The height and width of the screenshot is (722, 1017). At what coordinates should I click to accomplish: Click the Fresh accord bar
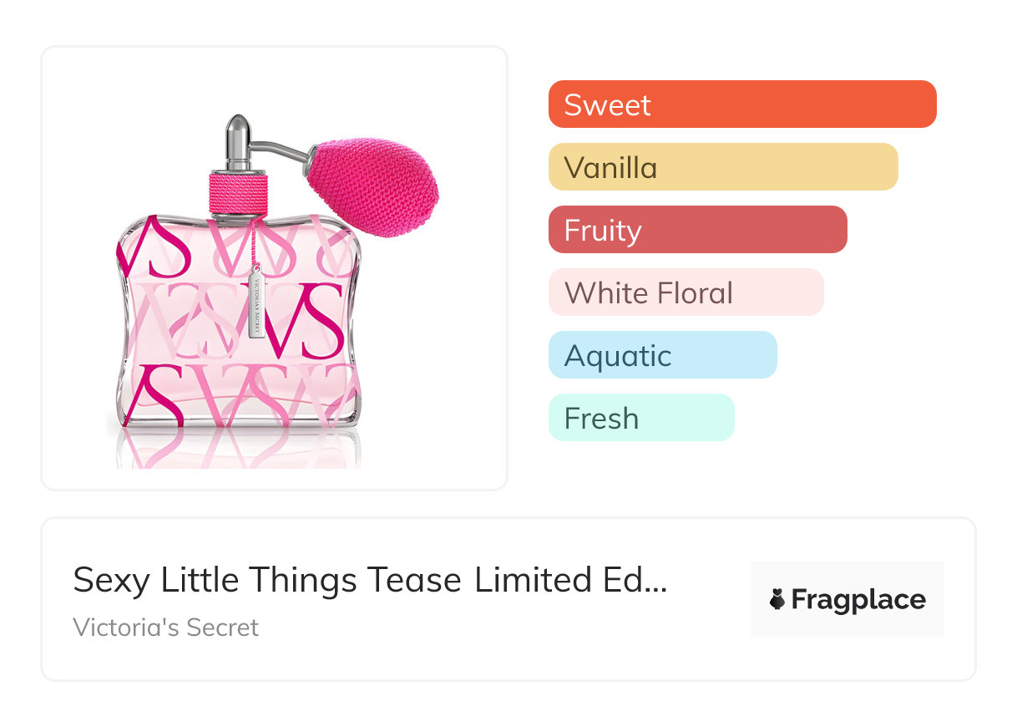[640, 418]
